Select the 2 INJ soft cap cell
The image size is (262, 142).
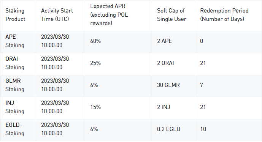[164, 107]
